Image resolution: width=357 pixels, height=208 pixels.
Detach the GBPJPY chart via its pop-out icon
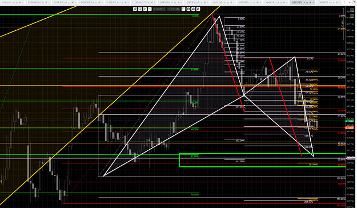point(202,2)
